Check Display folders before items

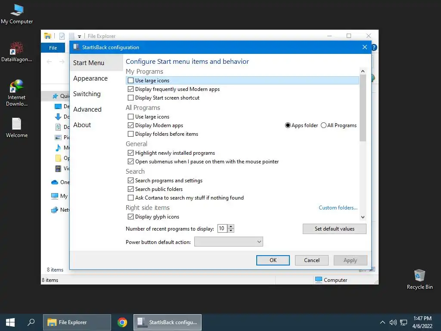(130, 134)
